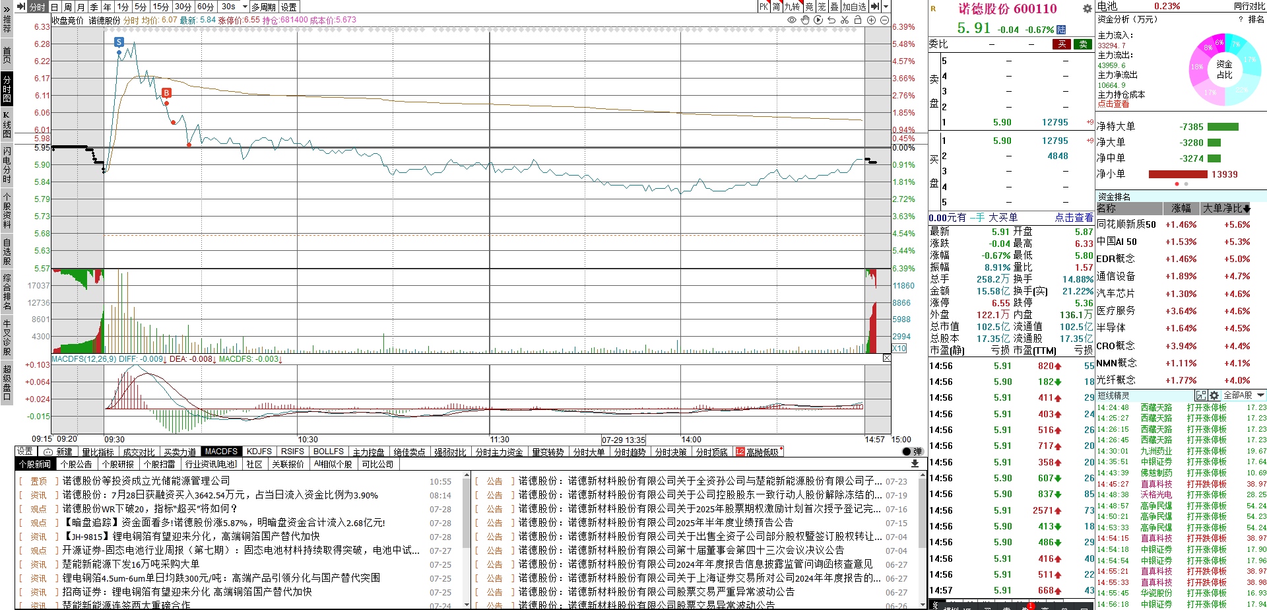Click the 九转 indicator toolbar button

pos(792,7)
